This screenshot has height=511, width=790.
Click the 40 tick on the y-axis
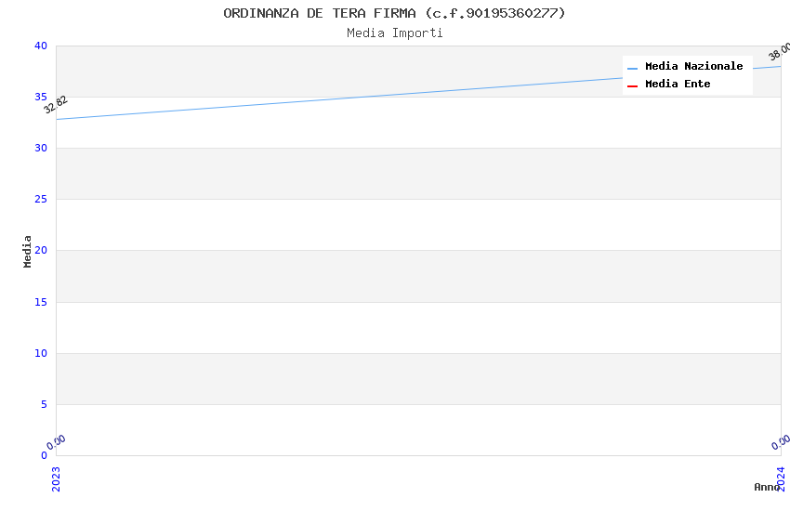(41, 46)
